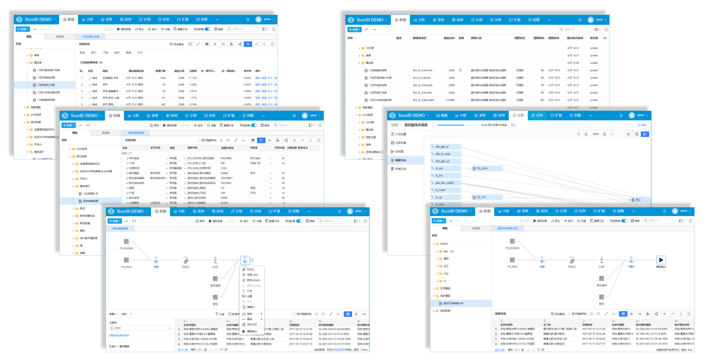Open 帮助 help in the 计划 window
706x364 pixels.
(x=642, y=125)
